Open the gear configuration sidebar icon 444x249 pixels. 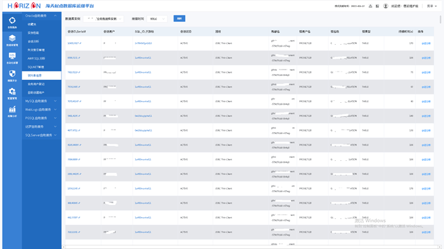click(x=12, y=94)
